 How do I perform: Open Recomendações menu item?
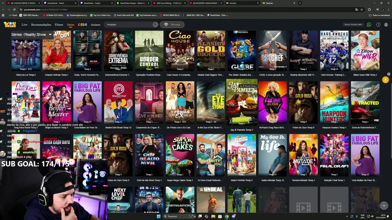click(41, 24)
